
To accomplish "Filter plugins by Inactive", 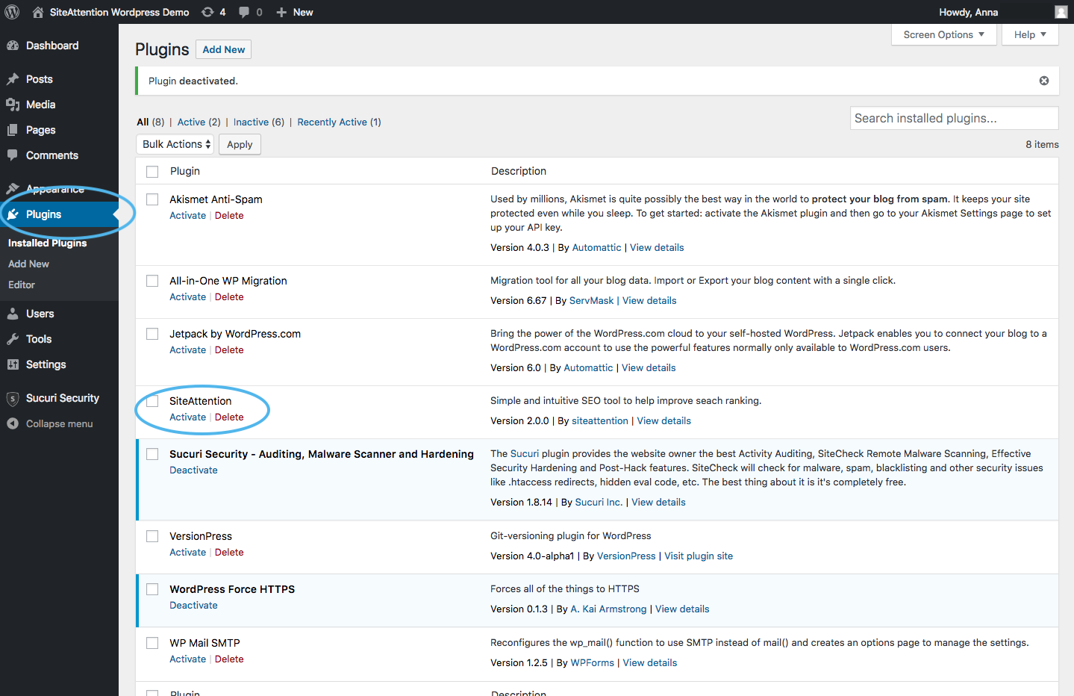I will click(x=251, y=122).
